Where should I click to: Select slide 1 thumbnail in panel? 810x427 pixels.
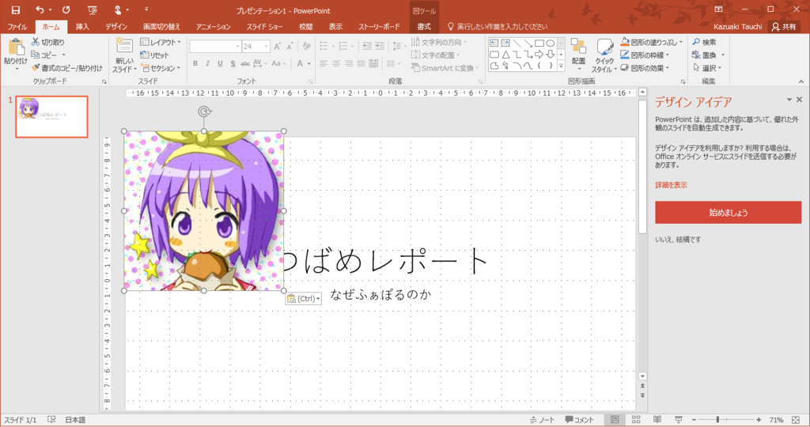point(51,117)
